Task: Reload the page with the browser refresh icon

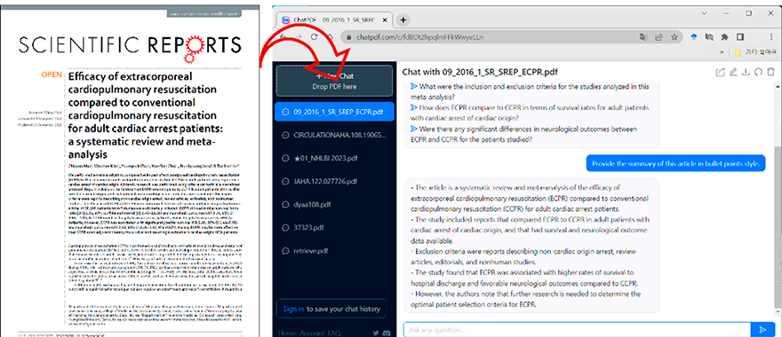Action: [315, 37]
